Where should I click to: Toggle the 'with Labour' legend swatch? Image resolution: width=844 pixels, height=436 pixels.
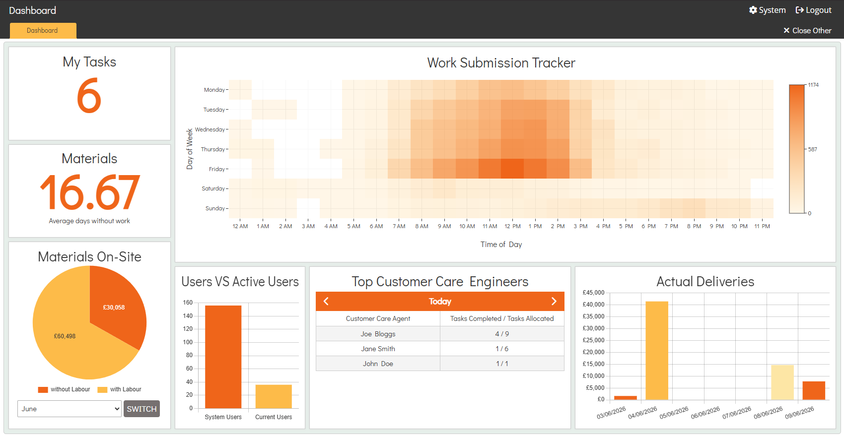click(x=102, y=389)
